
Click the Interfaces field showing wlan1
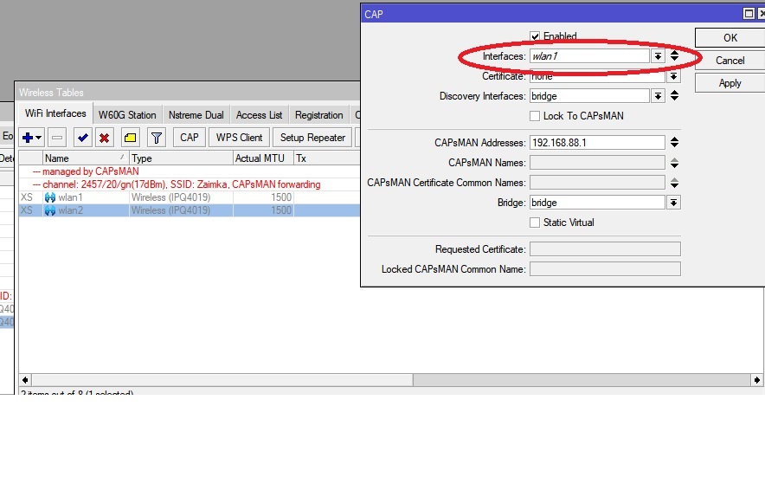pyautogui.click(x=590, y=56)
